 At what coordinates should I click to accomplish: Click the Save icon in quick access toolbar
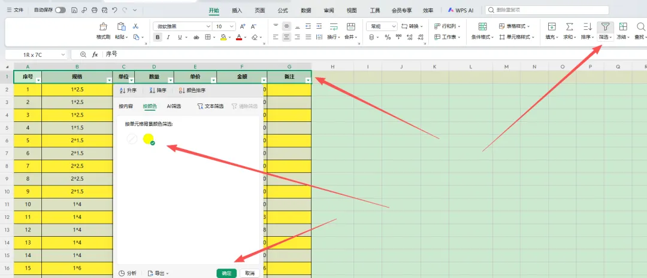click(74, 10)
